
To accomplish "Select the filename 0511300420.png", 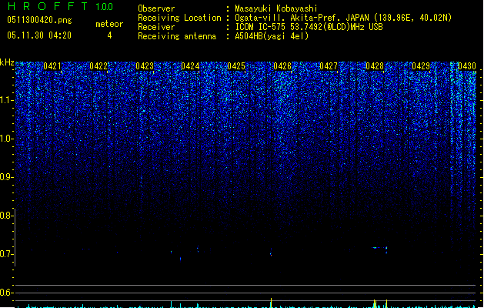I will click(x=39, y=21).
